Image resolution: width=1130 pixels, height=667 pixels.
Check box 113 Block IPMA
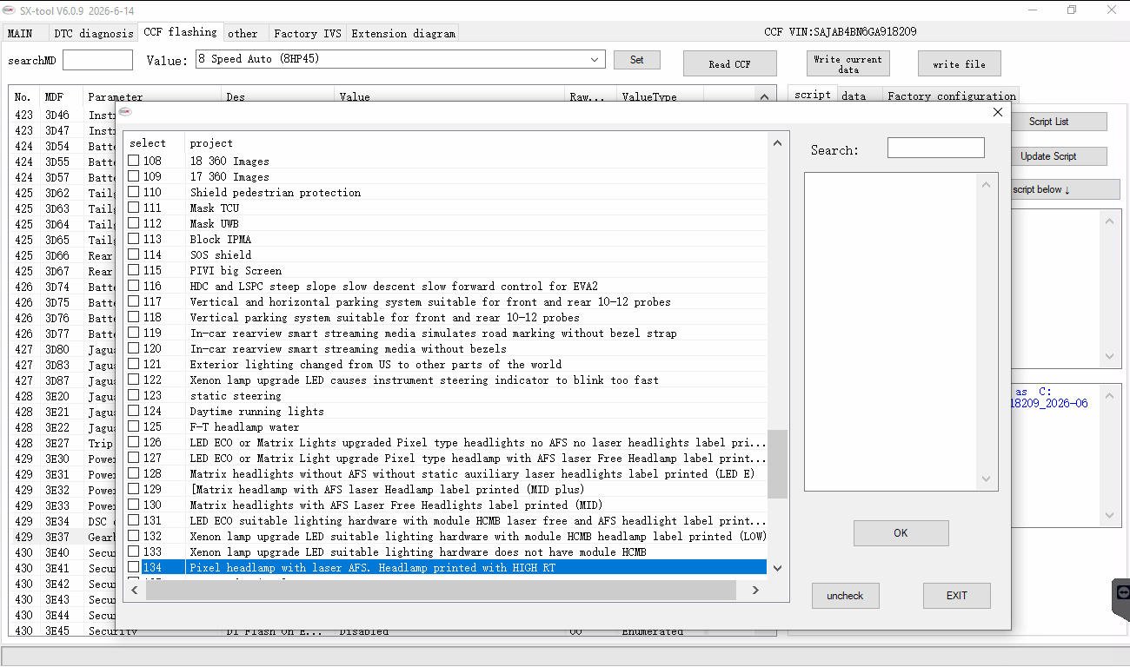pyautogui.click(x=134, y=239)
